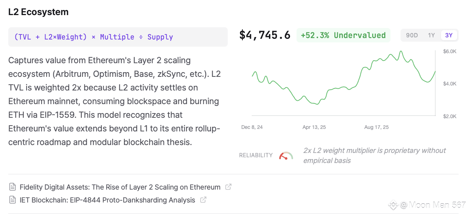The image size is (469, 214).
Task: Select the 3Y time range
Action: (449, 35)
